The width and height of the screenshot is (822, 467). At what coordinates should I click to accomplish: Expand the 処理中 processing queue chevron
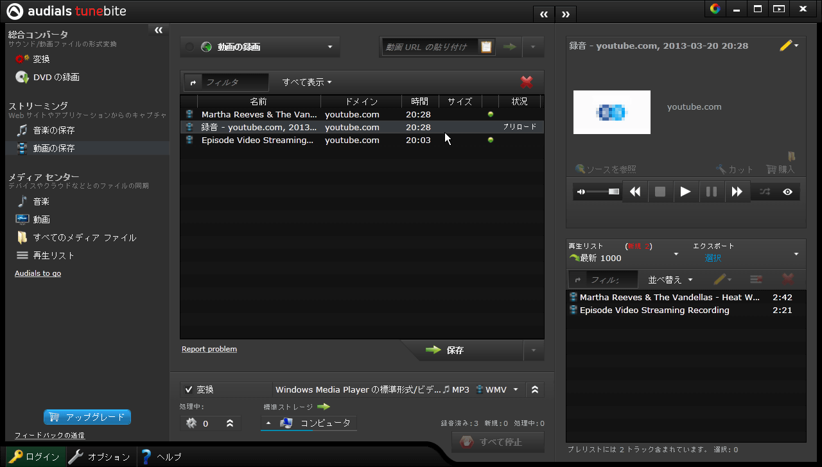pos(230,423)
